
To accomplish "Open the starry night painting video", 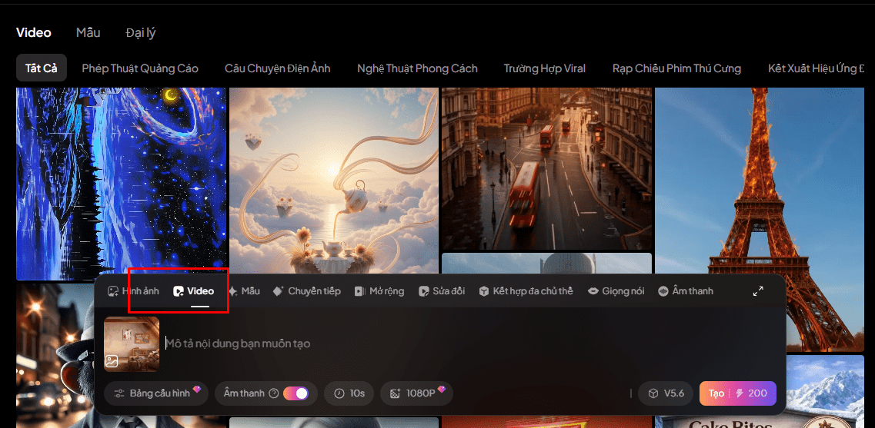I will coord(121,184).
